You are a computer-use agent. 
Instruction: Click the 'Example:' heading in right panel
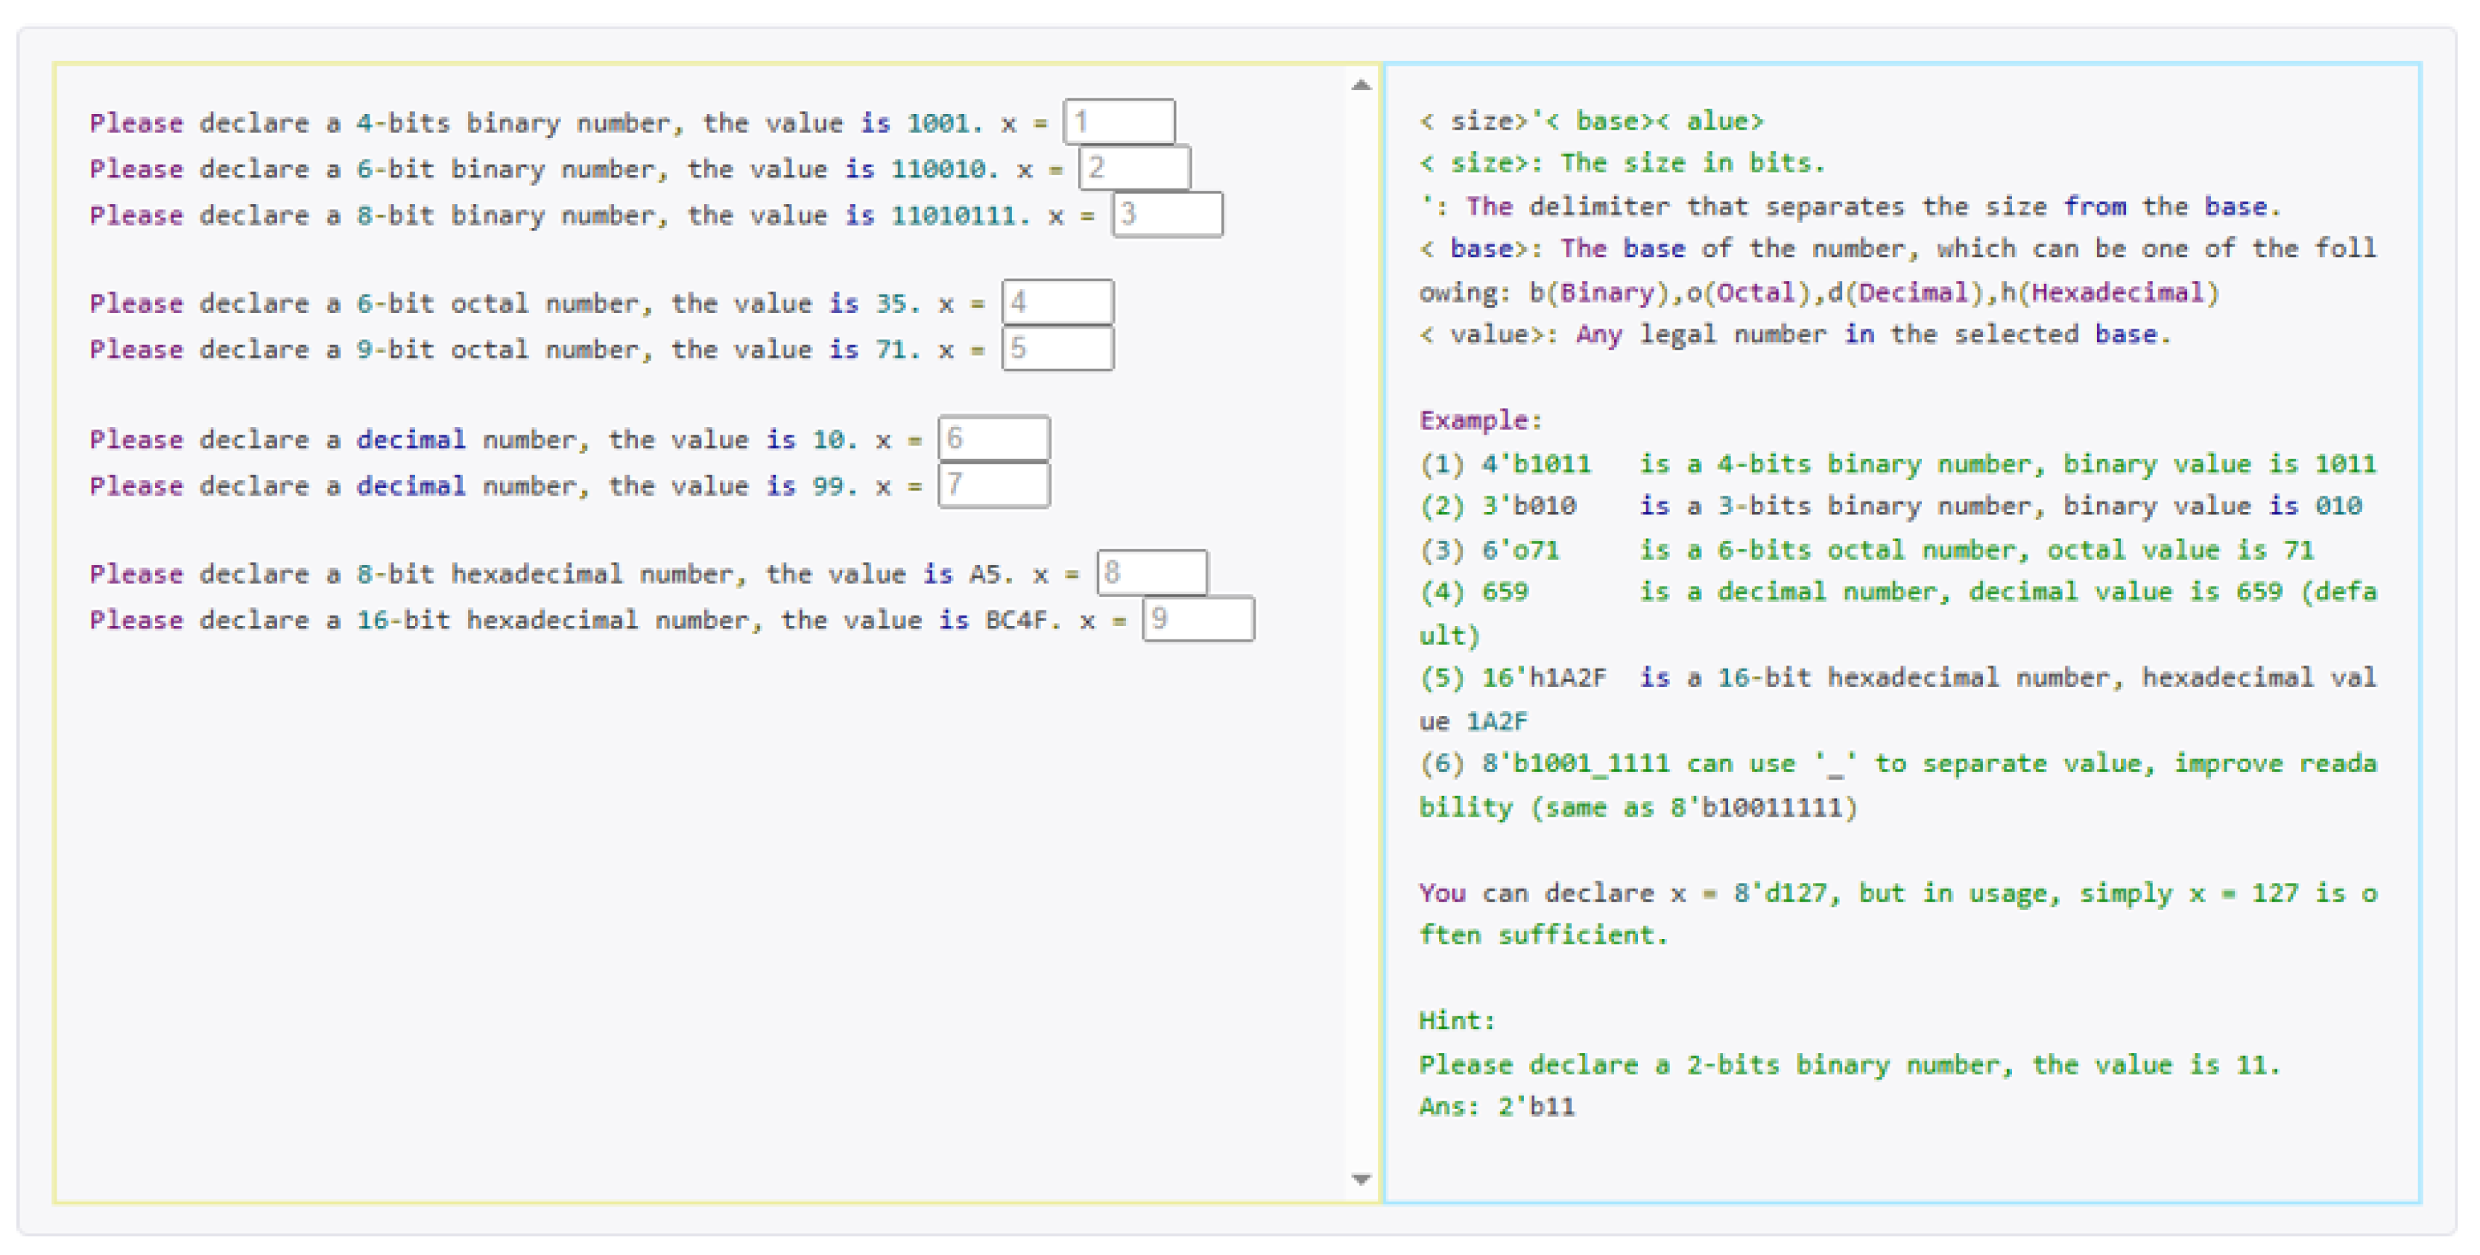pos(1480,421)
